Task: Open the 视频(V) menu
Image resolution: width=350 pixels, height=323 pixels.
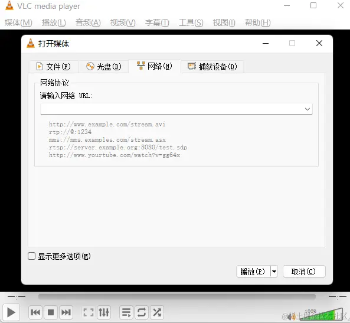Action: [123, 22]
